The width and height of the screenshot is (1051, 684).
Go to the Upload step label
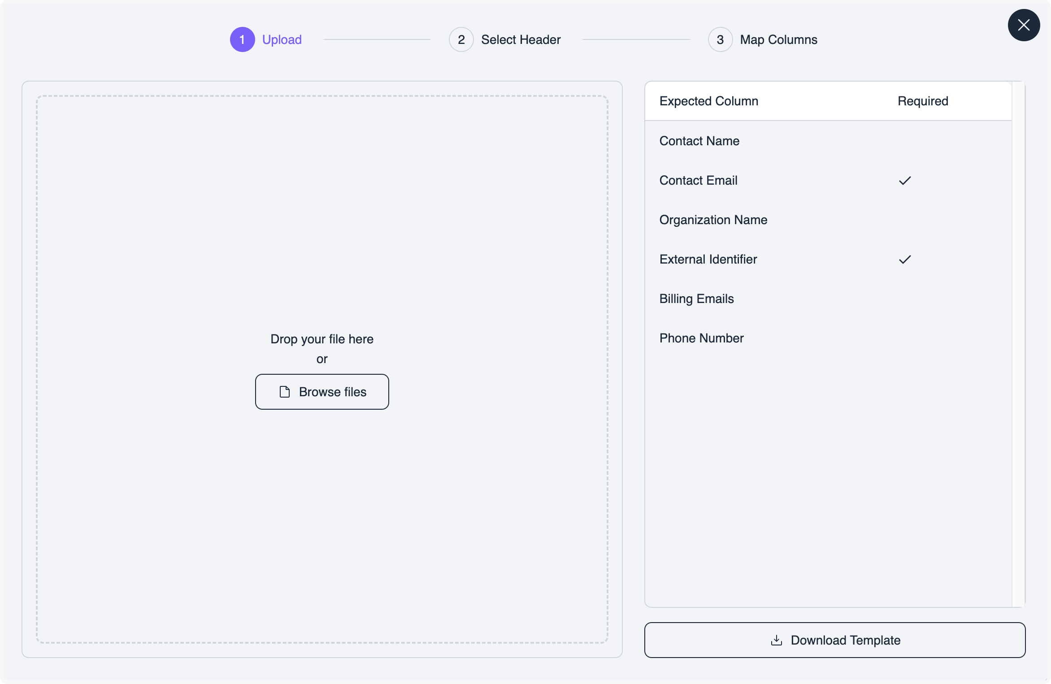point(282,39)
